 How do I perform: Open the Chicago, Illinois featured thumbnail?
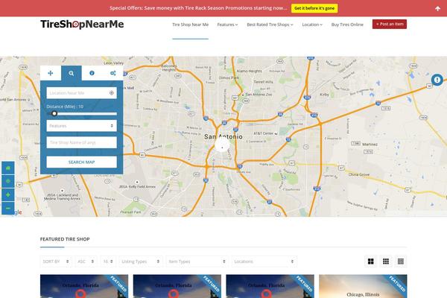pyautogui.click(x=363, y=286)
